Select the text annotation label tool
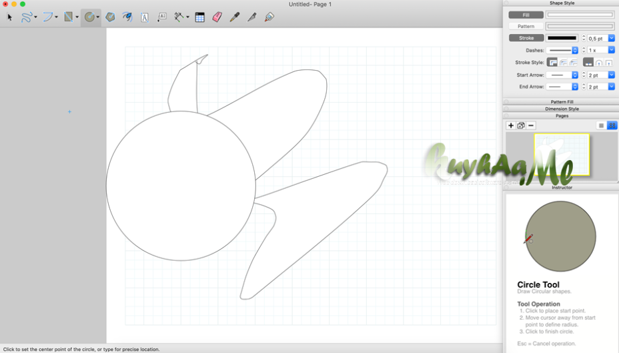Screen dimensions: 619x353 pos(162,17)
